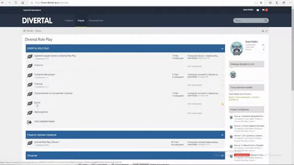
Task: Click Quiet Rabbit username in sidebar profile
Action: click(x=251, y=42)
